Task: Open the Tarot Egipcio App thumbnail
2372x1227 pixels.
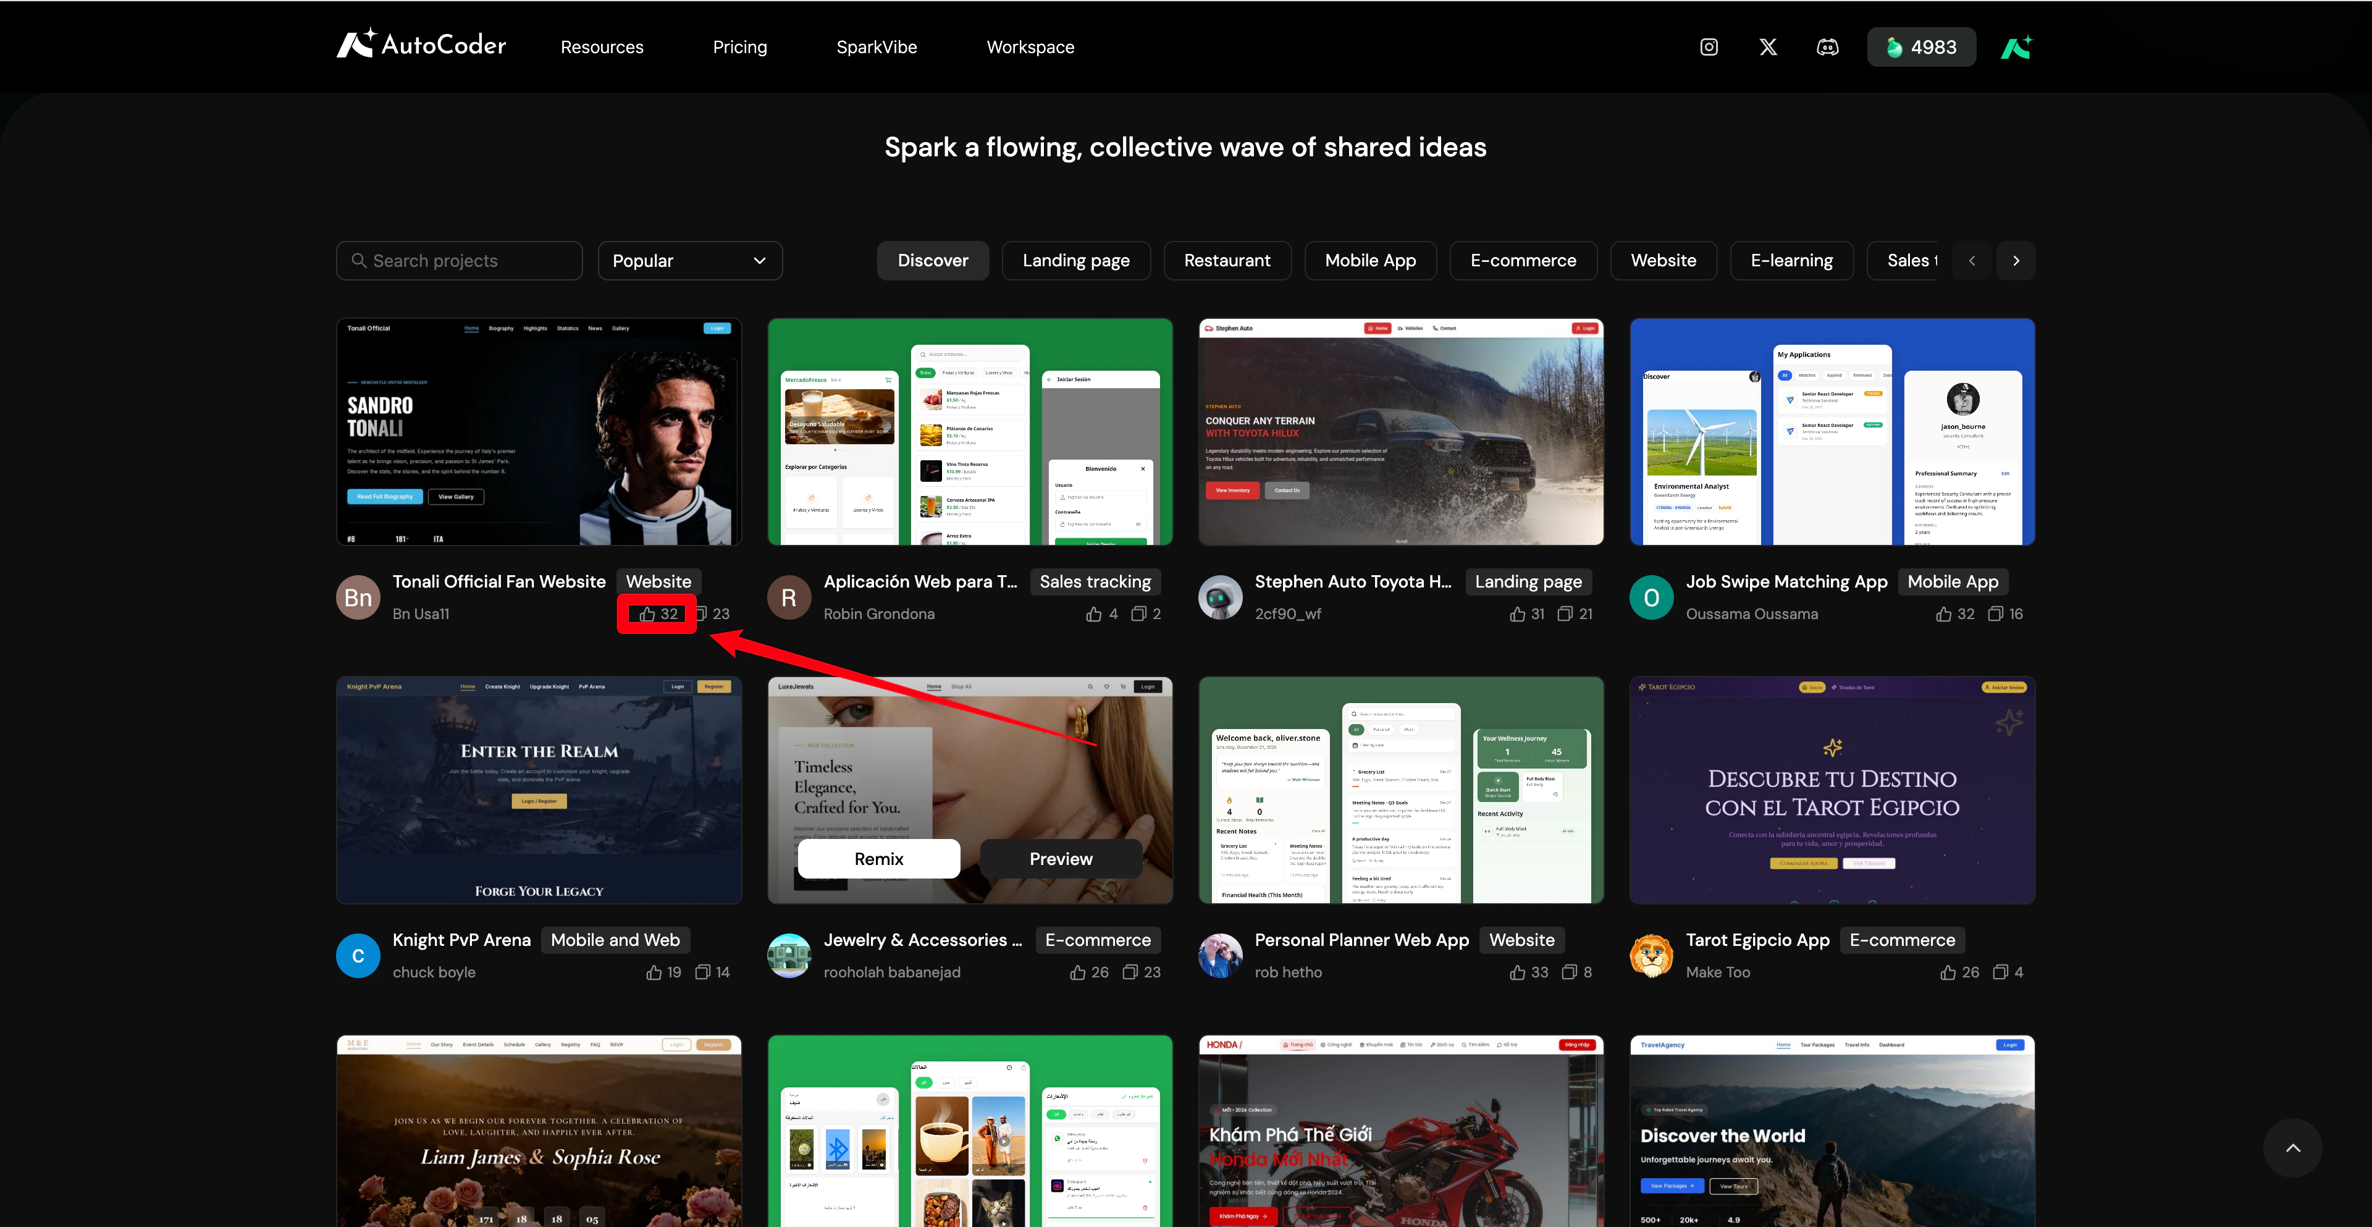Action: (x=1832, y=790)
